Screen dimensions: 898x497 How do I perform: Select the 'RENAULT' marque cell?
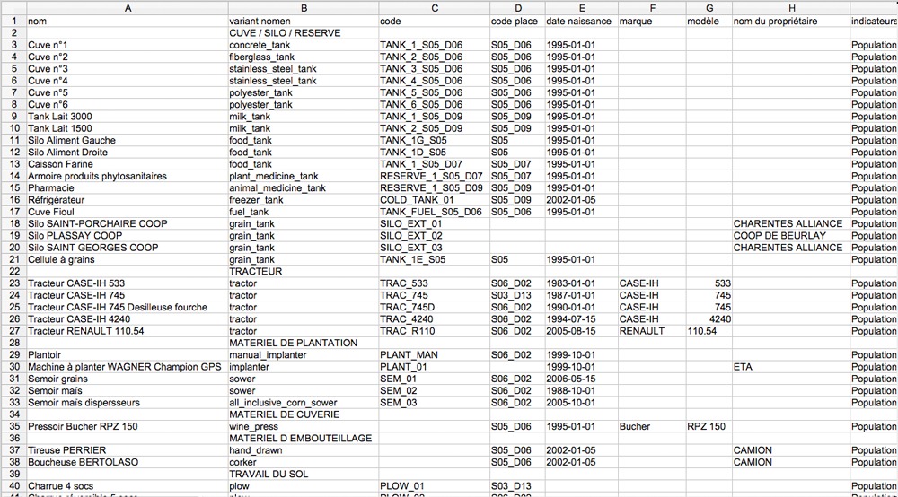coord(652,331)
